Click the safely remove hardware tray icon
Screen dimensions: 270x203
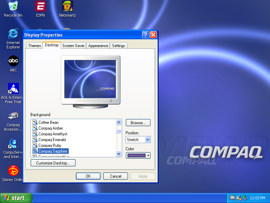(x=245, y=198)
